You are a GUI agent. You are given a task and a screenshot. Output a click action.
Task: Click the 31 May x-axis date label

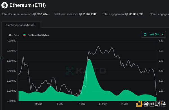click(103, 104)
